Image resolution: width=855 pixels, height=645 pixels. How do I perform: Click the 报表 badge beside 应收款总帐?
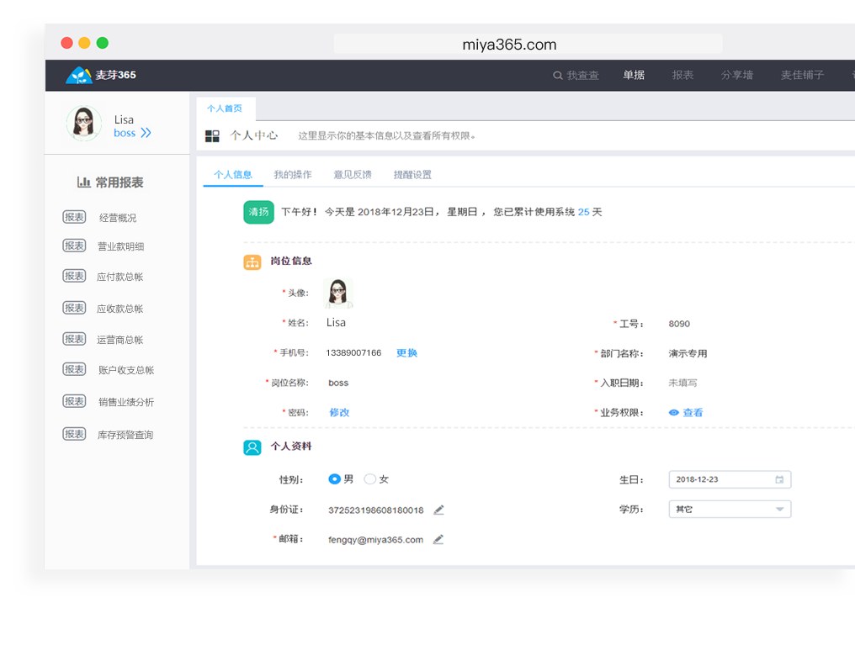(74, 307)
